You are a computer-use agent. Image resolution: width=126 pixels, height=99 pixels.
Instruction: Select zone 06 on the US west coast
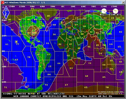coord(22,31)
